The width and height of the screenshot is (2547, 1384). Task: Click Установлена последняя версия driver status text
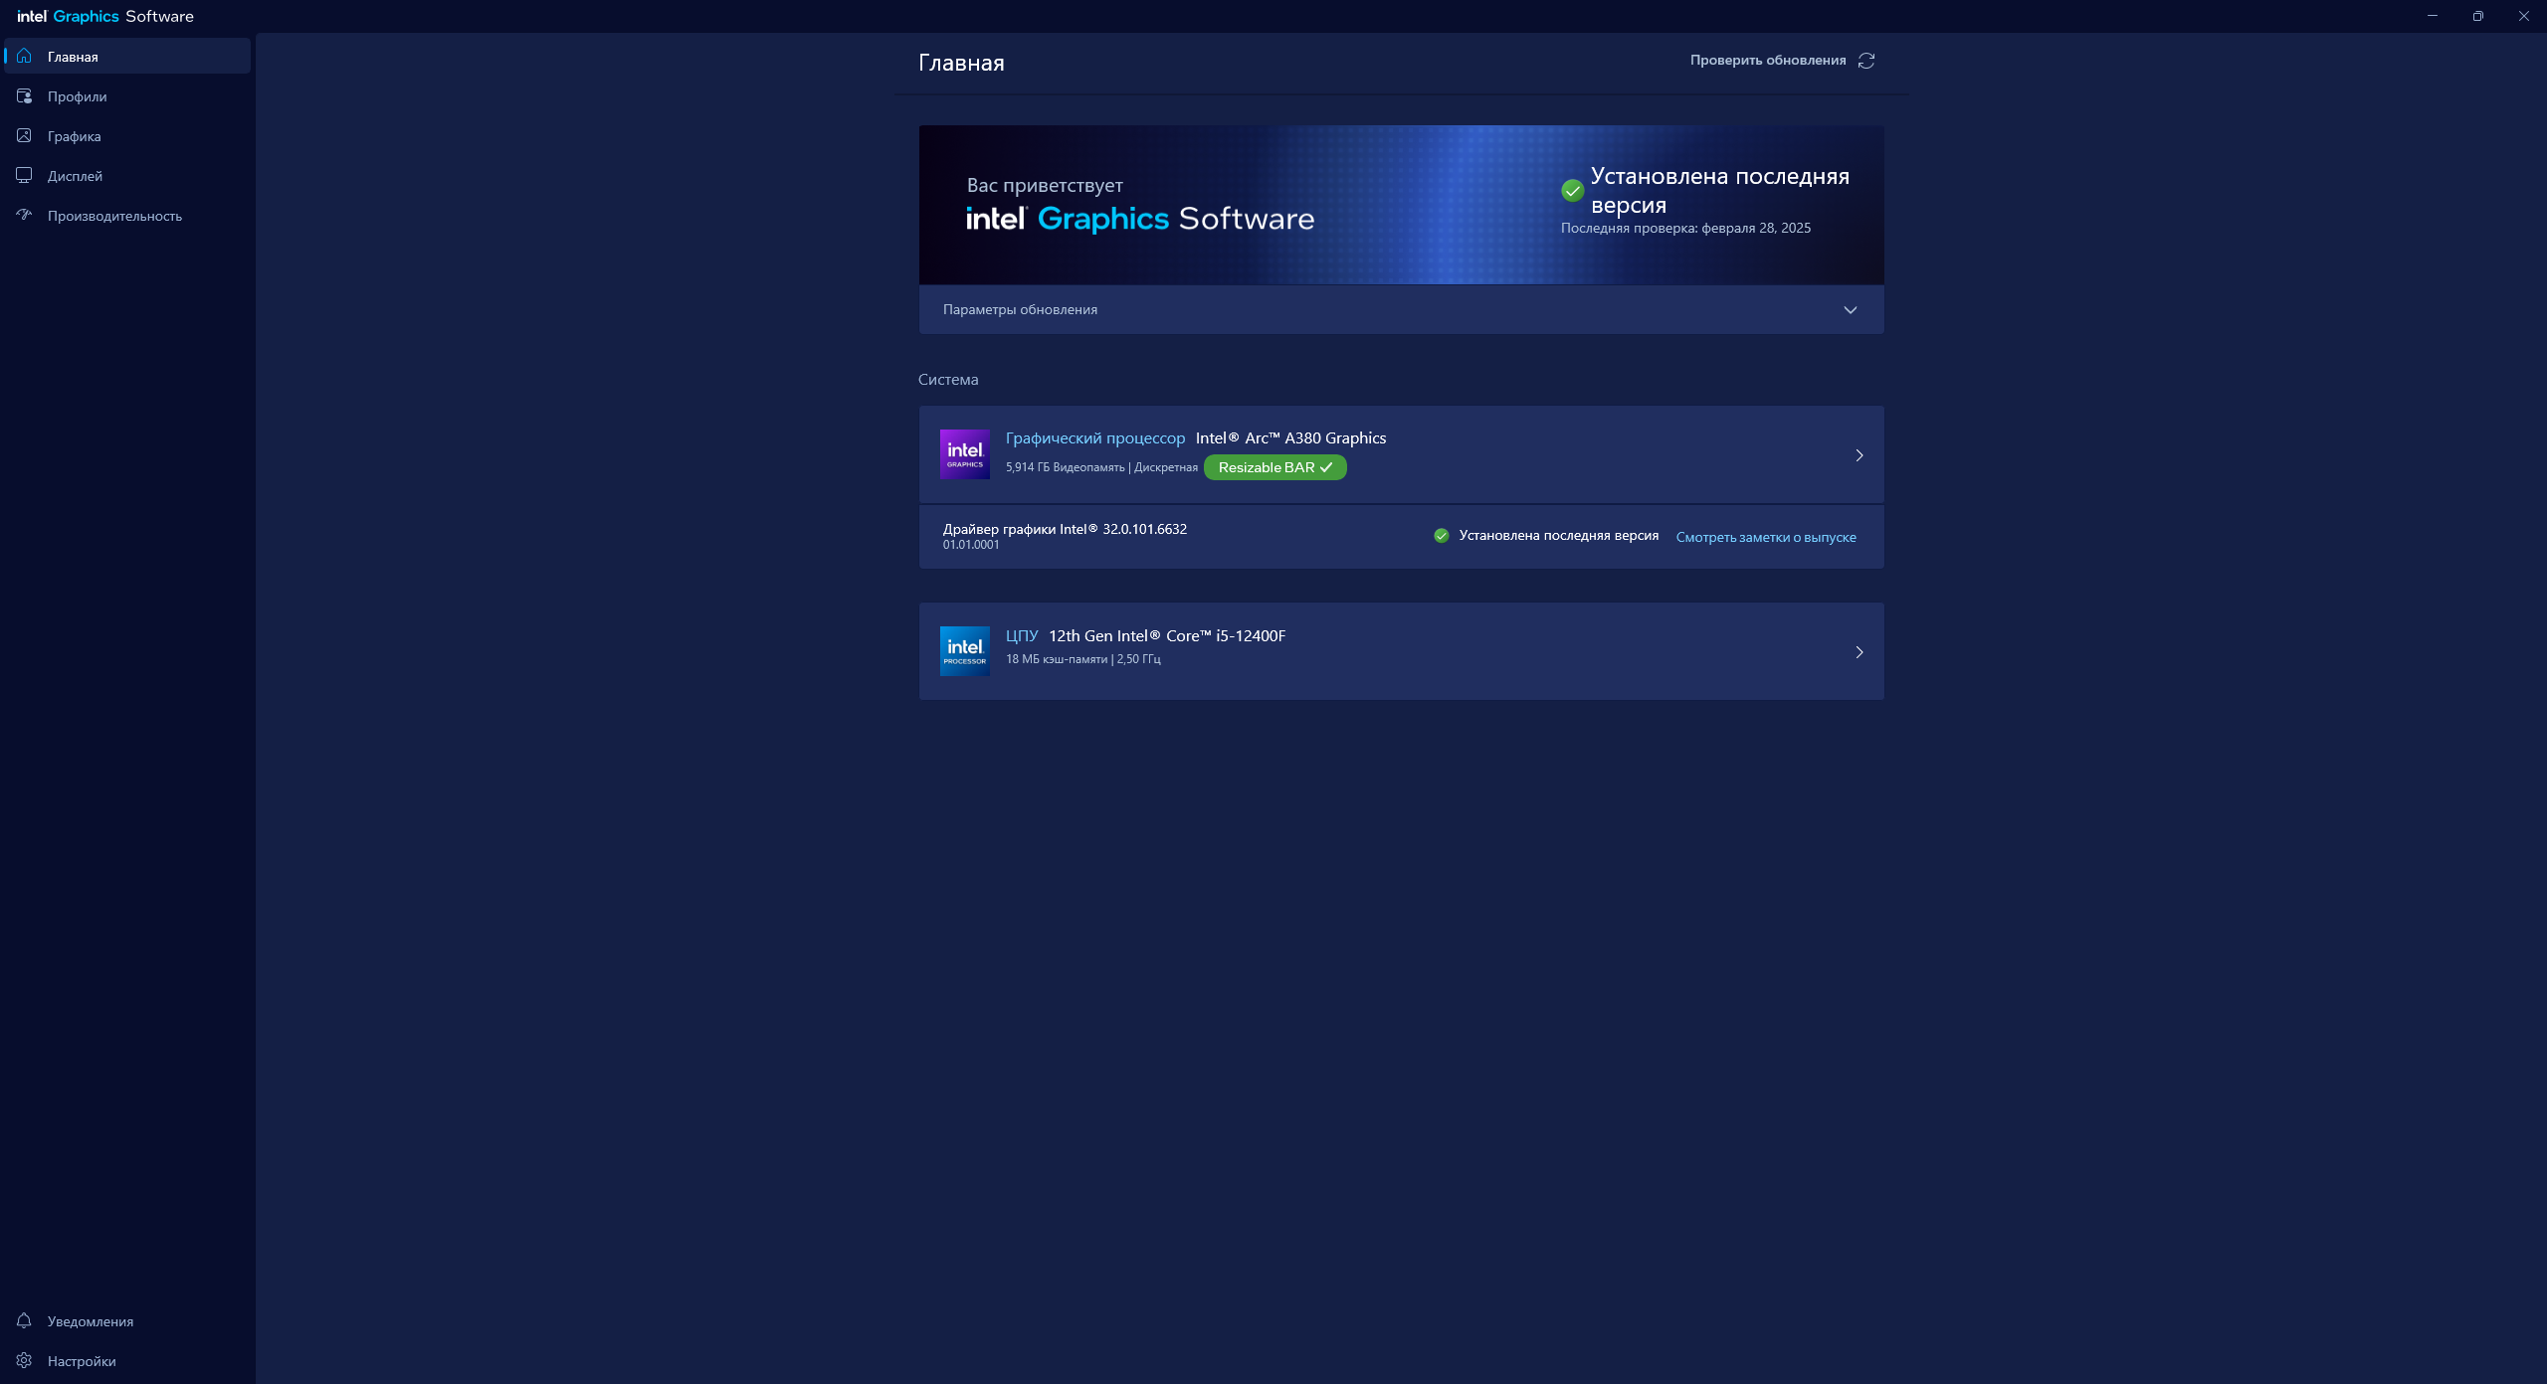point(1558,535)
